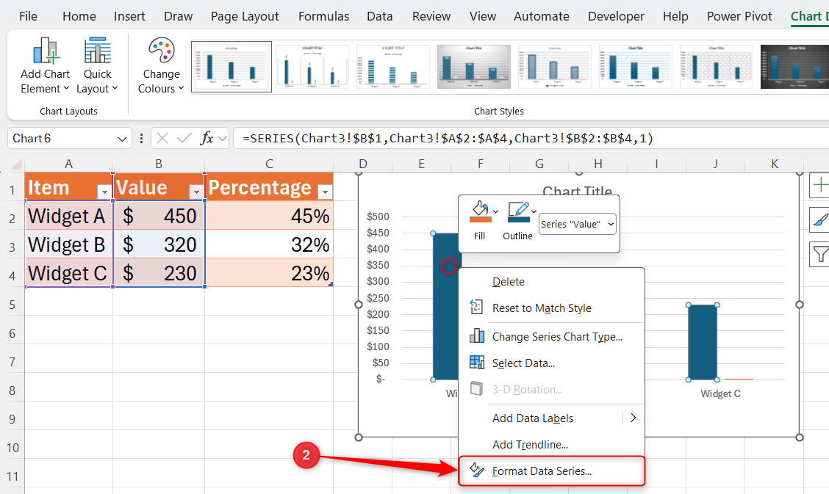Cancel formula entry with the X icon

[162, 138]
